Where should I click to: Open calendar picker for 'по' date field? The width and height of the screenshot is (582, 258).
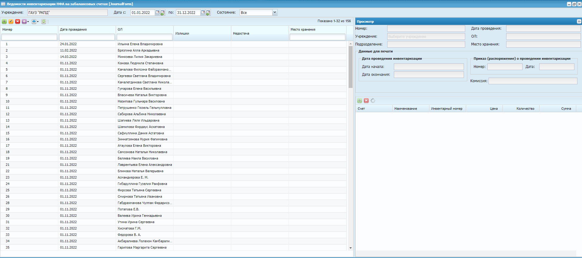click(203, 12)
